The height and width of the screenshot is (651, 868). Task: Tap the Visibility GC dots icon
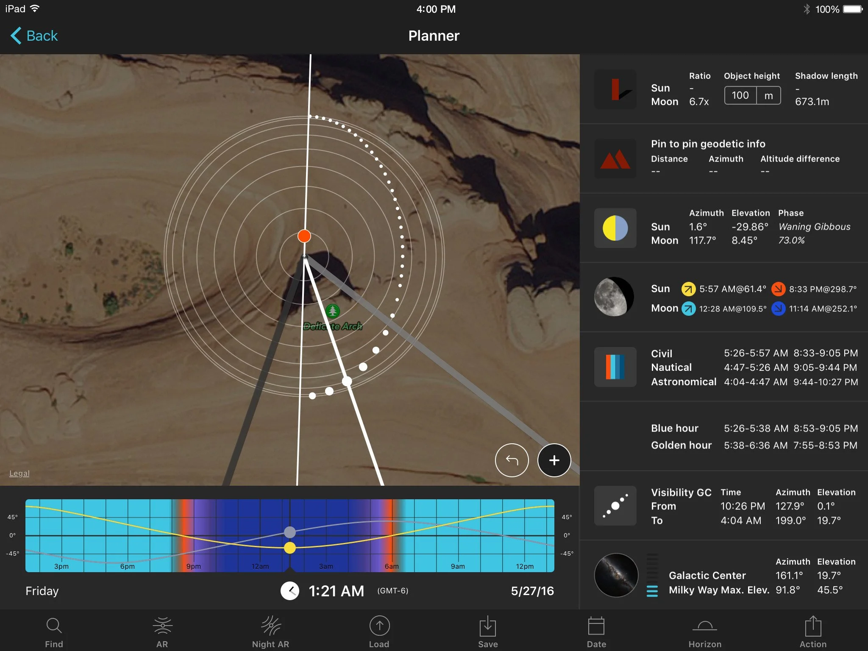tap(615, 506)
